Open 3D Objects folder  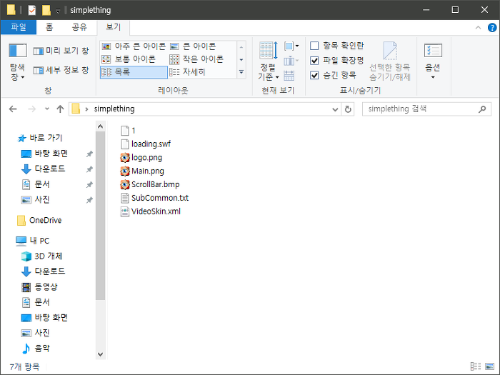click(x=41, y=256)
